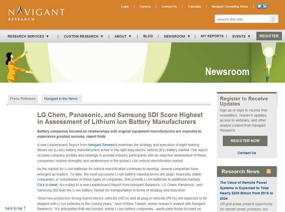The image size is (285, 212).
Task: Expand the Custom Research dropdown menu
Action: pos(83,36)
